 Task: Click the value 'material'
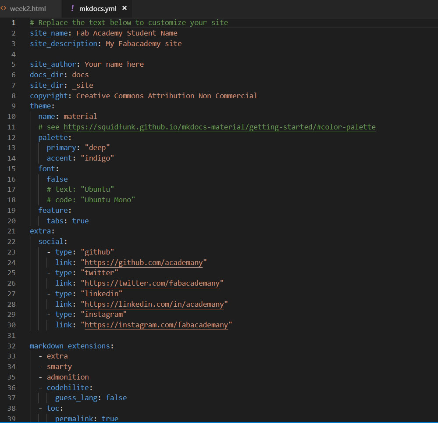coord(80,117)
